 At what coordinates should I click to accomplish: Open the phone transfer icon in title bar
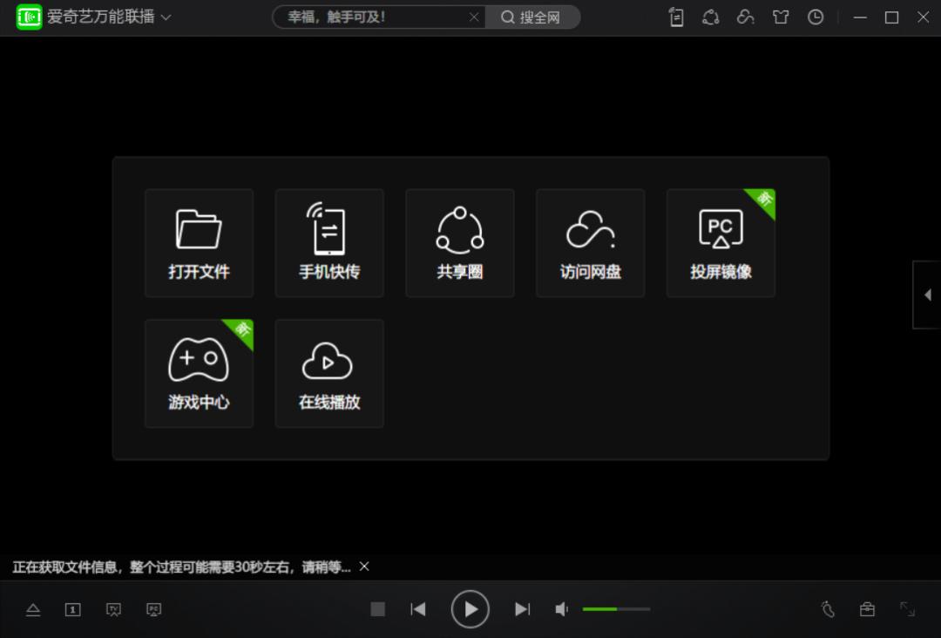coord(675,17)
